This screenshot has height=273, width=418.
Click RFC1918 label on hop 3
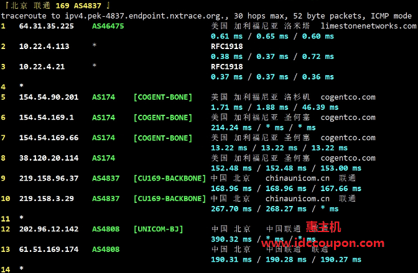(227, 66)
